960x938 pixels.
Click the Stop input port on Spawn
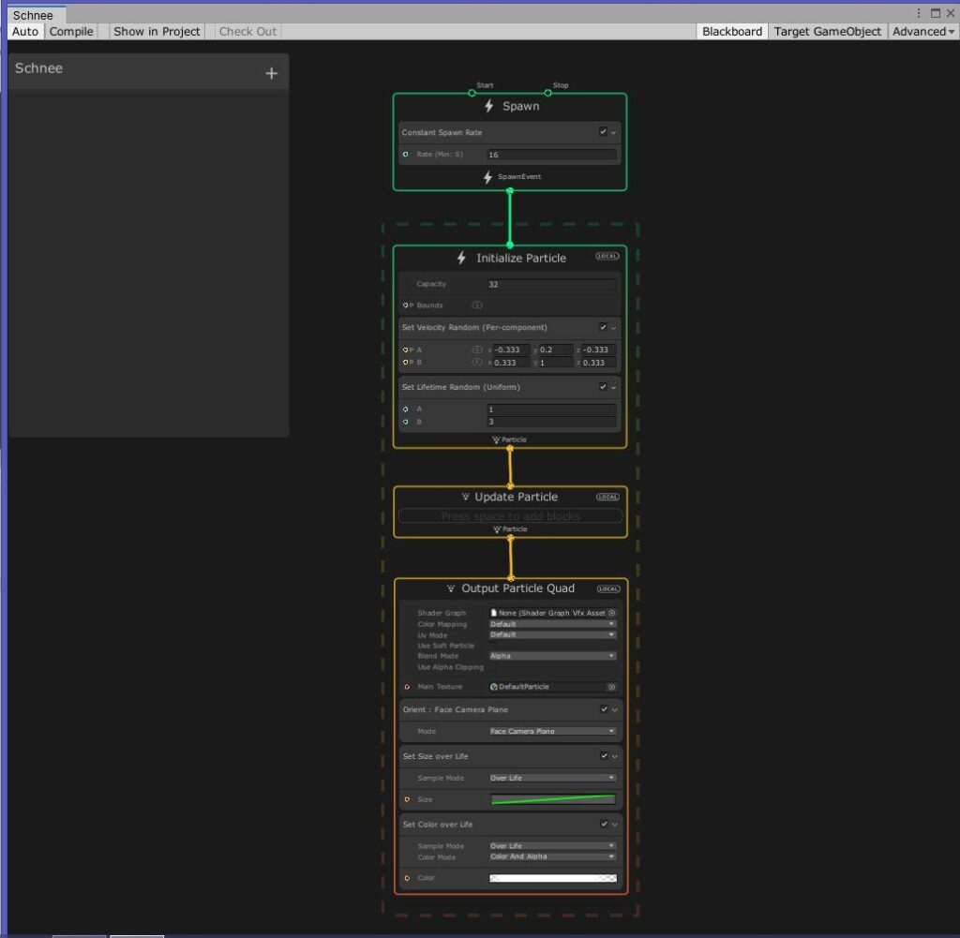pyautogui.click(x=547, y=93)
